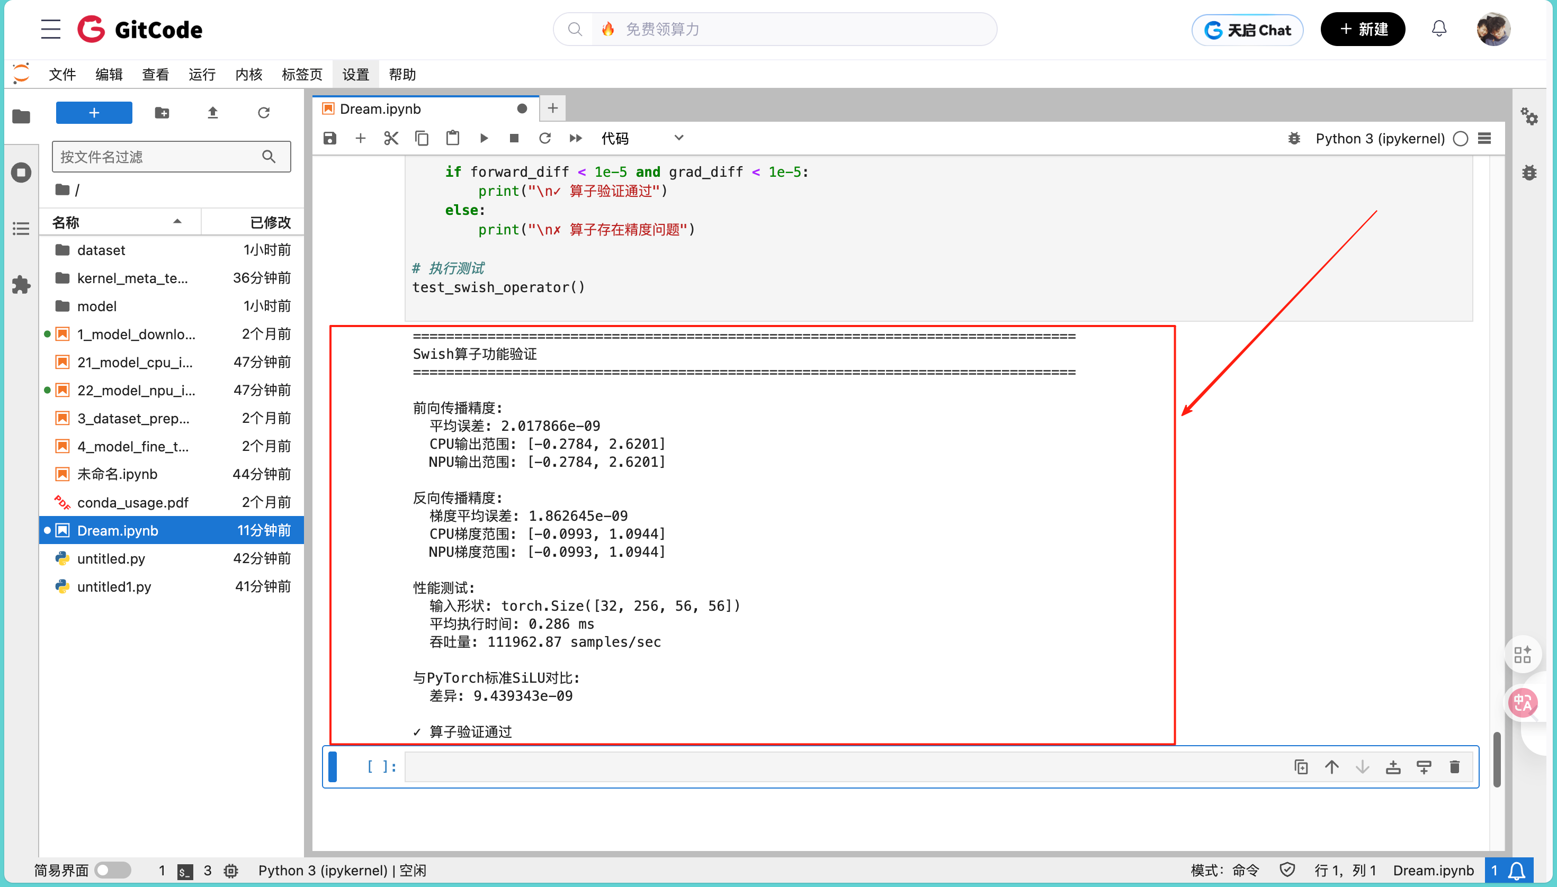Save the notebook with the disk icon
The height and width of the screenshot is (887, 1557).
(330, 138)
